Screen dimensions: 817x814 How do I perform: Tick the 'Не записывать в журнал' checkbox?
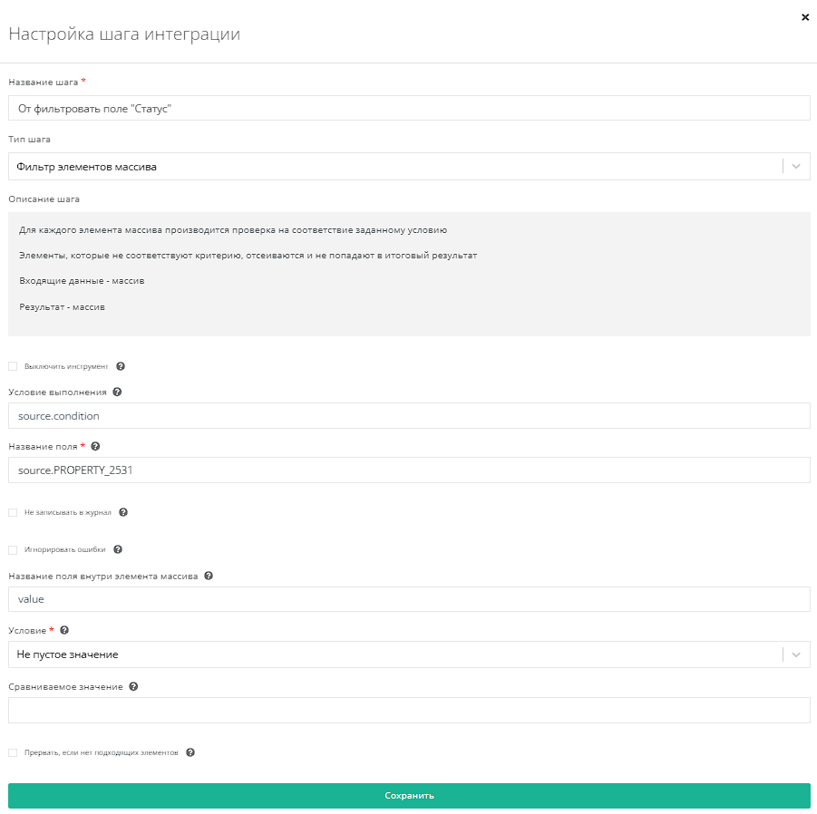coord(13,512)
